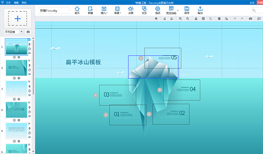Viewport: 263px width, 154px height.
Task: Click the red 升级 upgrade button
Action: point(260,3)
